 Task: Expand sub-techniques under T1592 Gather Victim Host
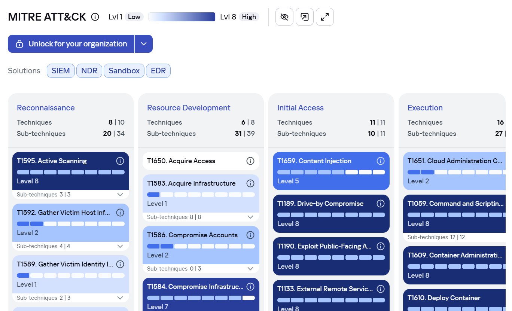coord(120,246)
